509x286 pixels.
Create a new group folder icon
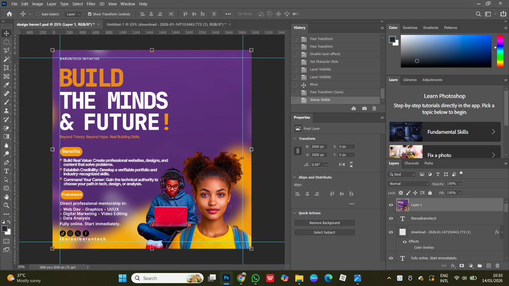pyautogui.click(x=480, y=266)
